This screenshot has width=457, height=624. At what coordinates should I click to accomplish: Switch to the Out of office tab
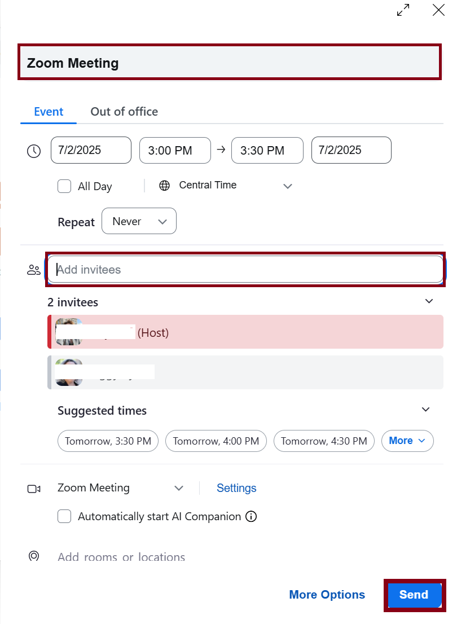124,112
